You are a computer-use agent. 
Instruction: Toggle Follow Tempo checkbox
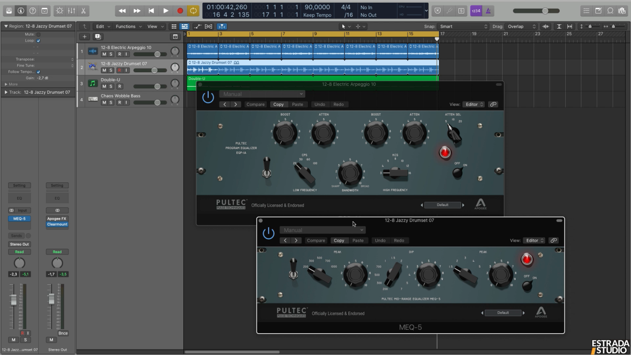pyautogui.click(x=39, y=72)
